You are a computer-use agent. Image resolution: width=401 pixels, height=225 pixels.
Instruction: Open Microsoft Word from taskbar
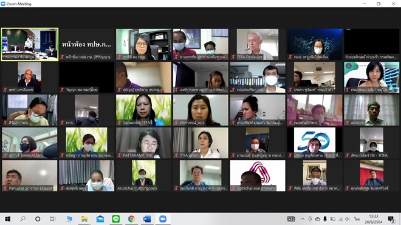[147, 219]
